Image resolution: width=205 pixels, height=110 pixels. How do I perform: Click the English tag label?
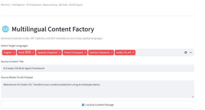8,53
